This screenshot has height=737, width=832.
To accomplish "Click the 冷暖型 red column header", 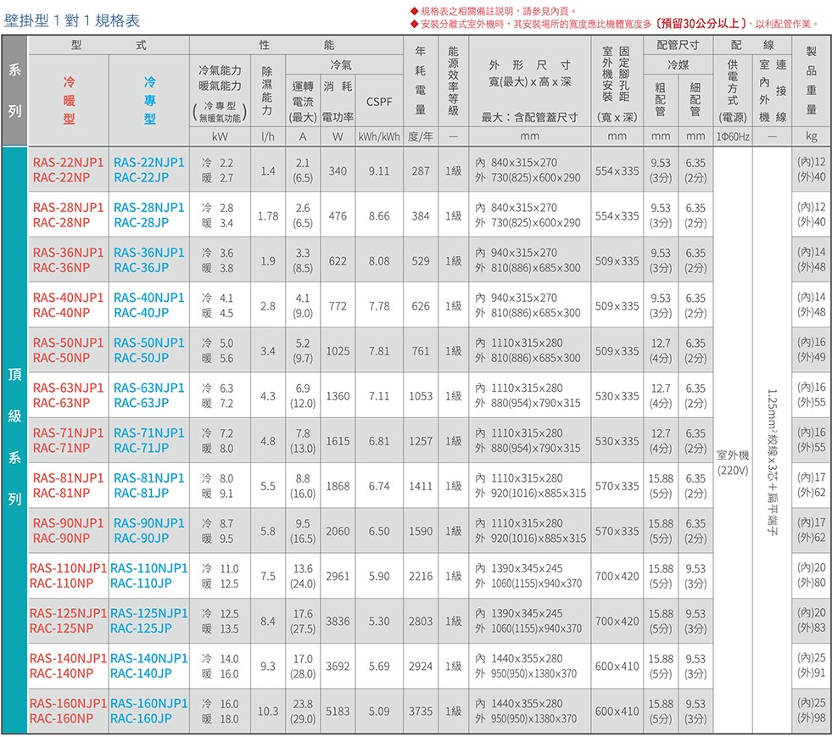I will click(68, 101).
